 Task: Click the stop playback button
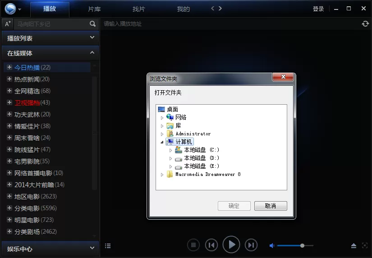coord(193,245)
